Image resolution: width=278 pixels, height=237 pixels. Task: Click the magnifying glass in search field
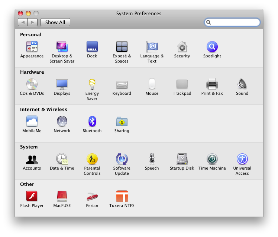pyautogui.click(x=208, y=22)
